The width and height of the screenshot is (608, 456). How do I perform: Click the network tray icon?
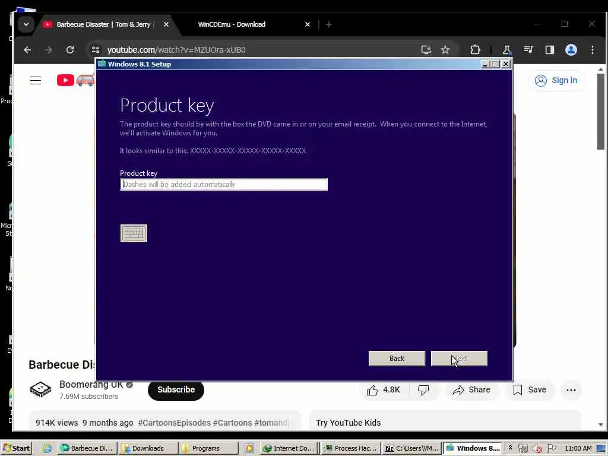[x=522, y=448]
